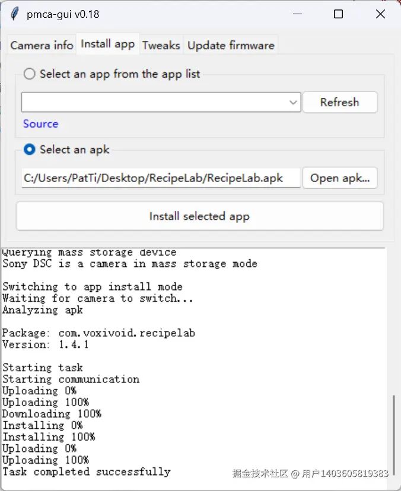Image resolution: width=401 pixels, height=491 pixels.
Task: Click 'Task completed successfully' log line
Action: click(87, 471)
